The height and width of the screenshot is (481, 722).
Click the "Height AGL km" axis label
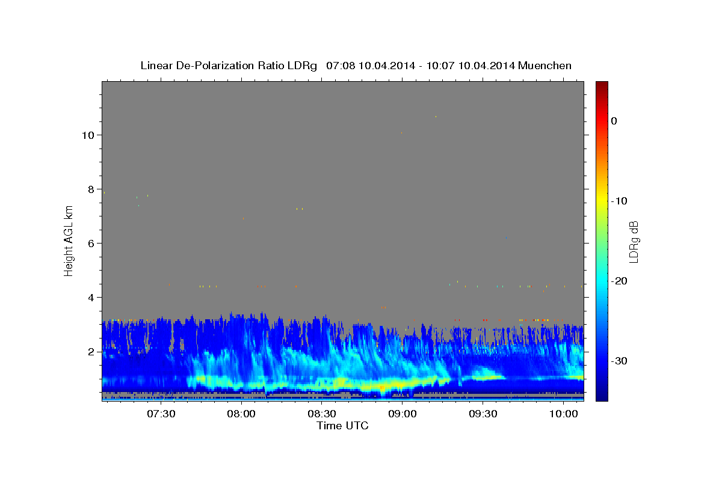tap(69, 241)
